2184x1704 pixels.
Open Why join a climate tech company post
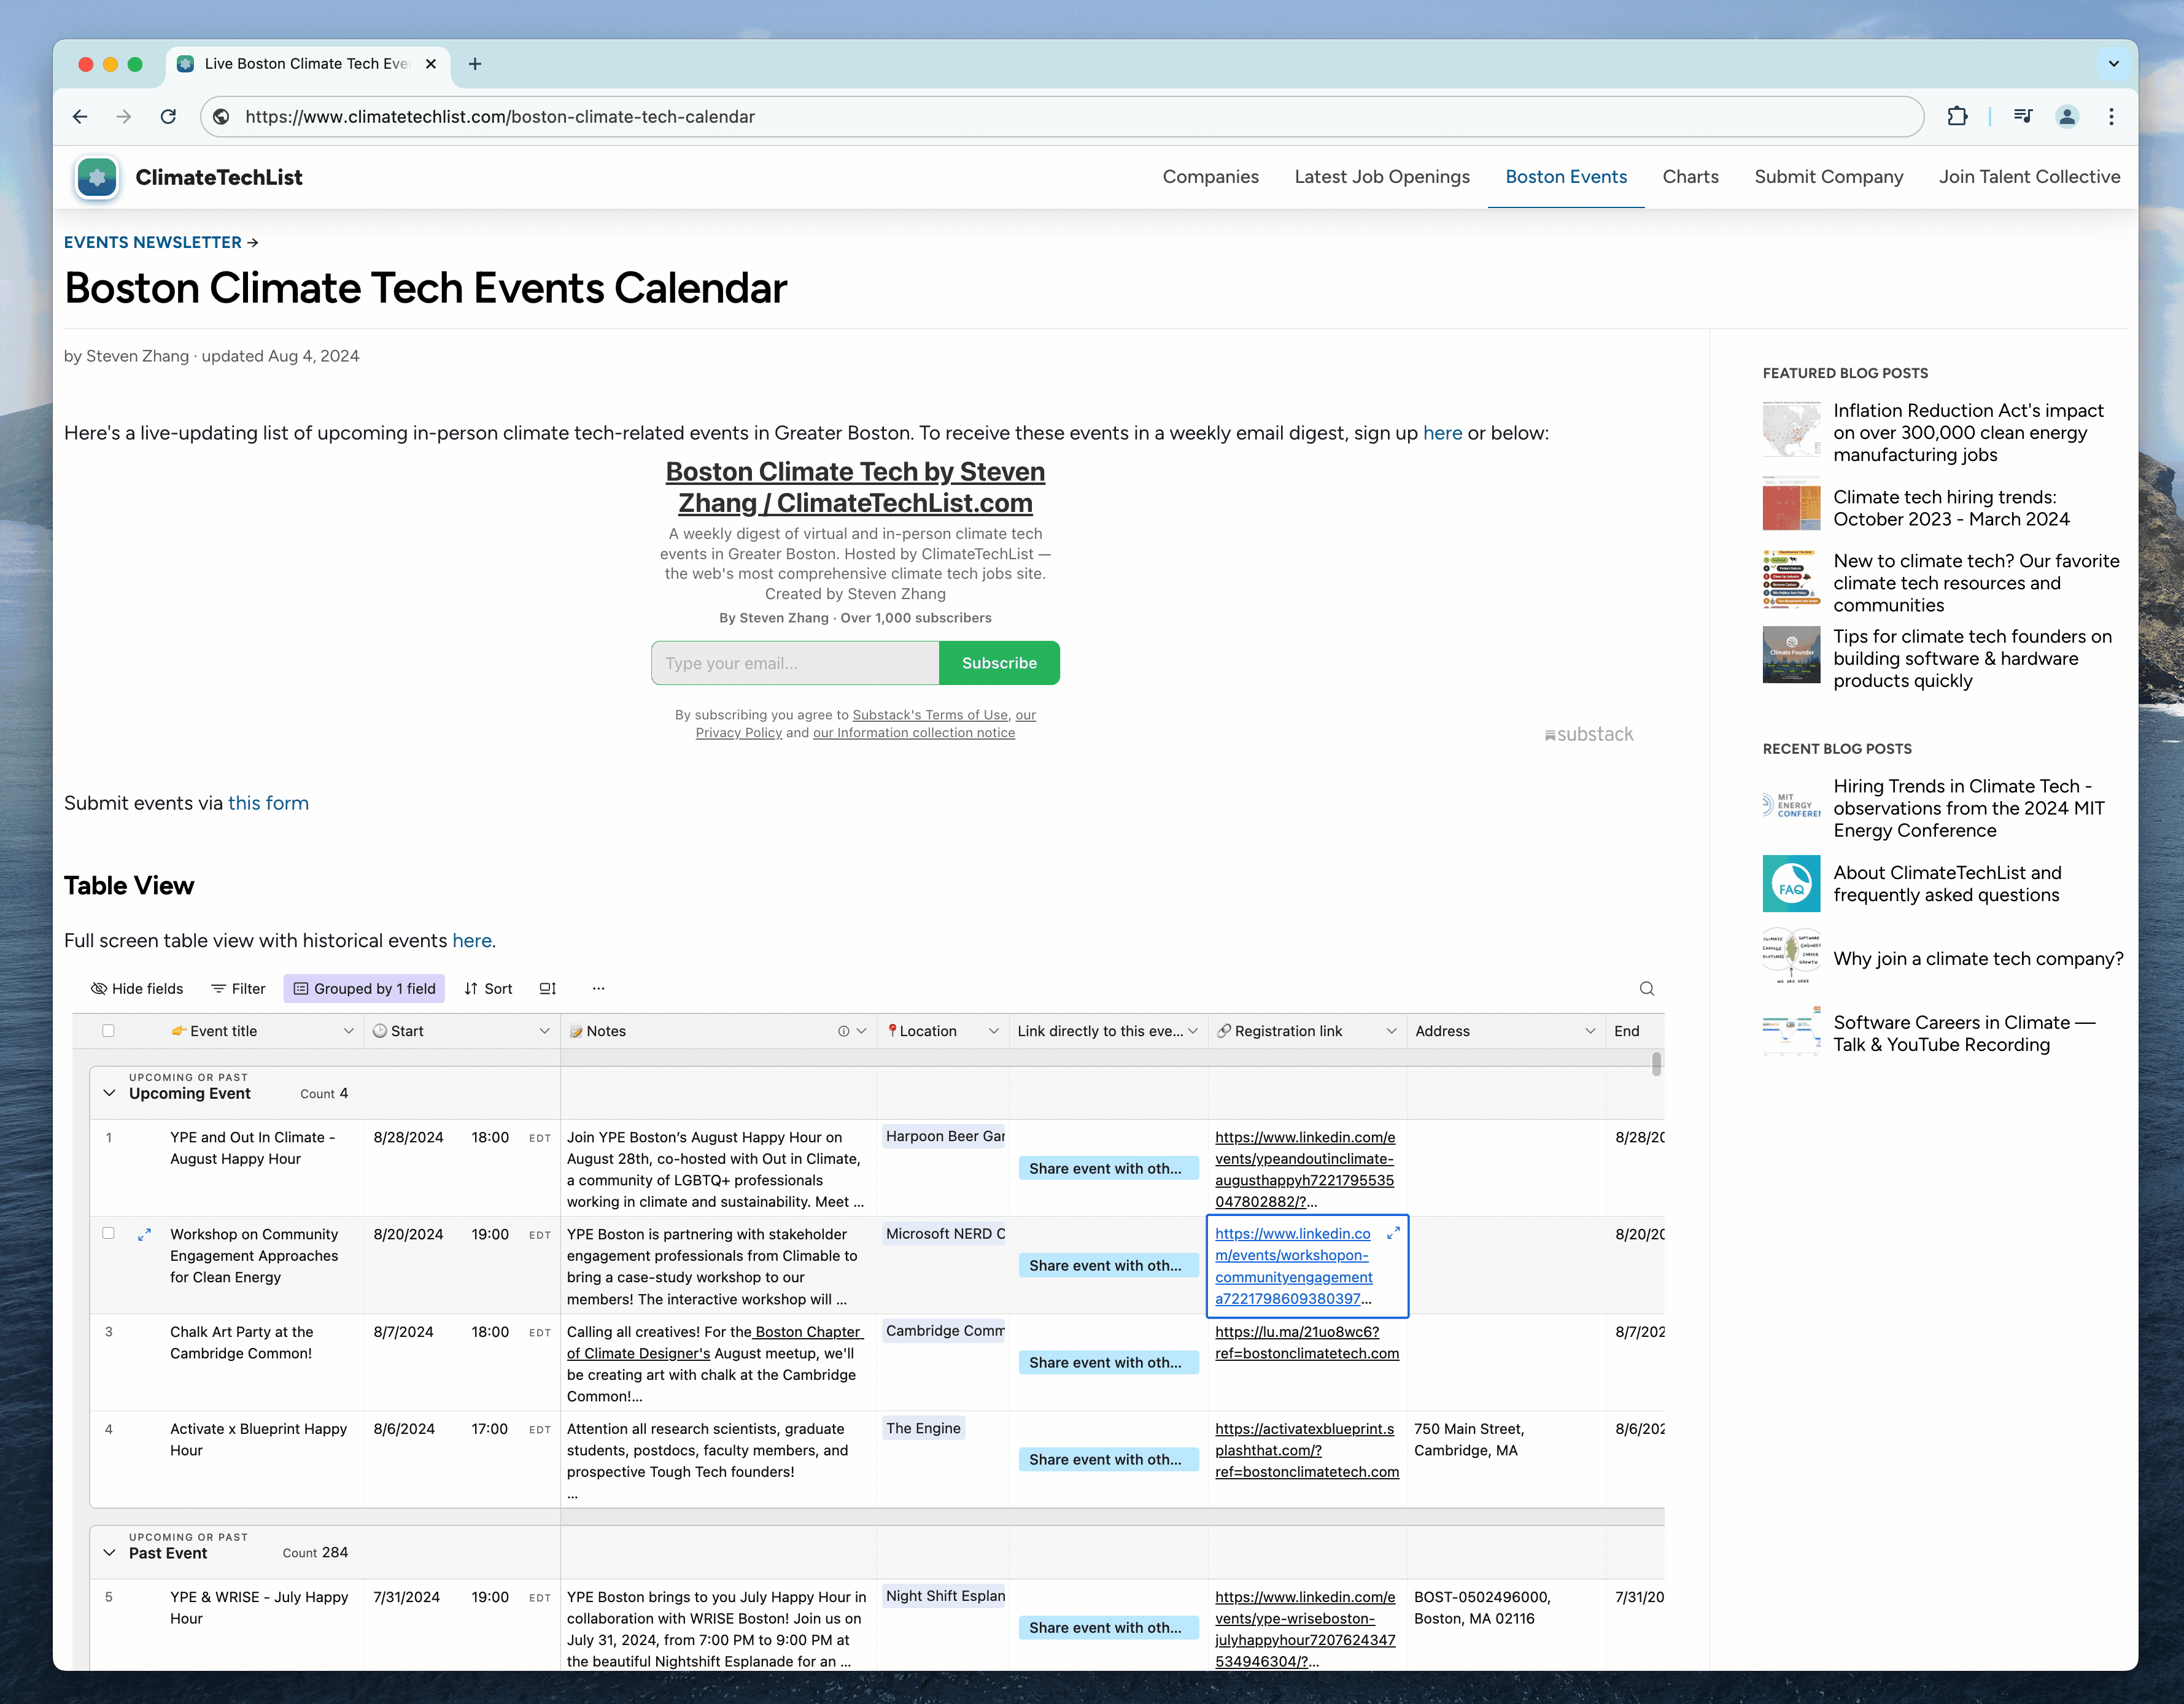point(1977,960)
